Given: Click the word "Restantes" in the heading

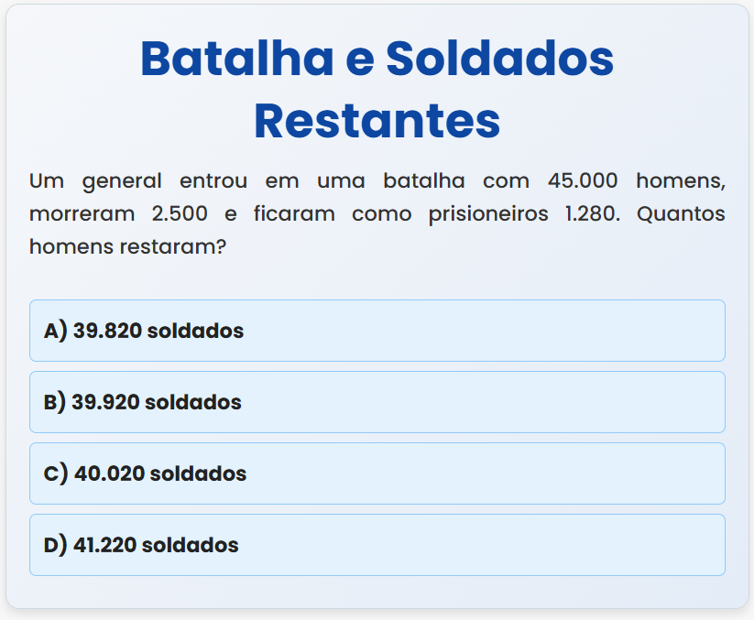Looking at the screenshot, I should 377,121.
